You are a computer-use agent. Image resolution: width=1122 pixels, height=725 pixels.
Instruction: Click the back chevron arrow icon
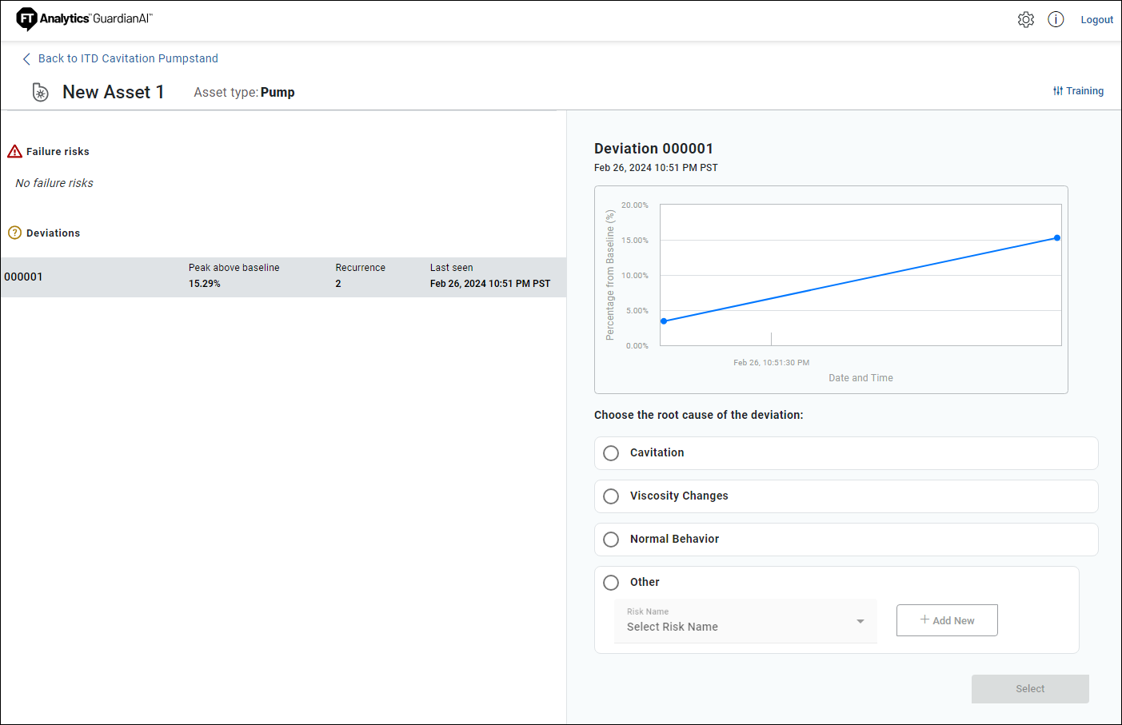point(26,59)
